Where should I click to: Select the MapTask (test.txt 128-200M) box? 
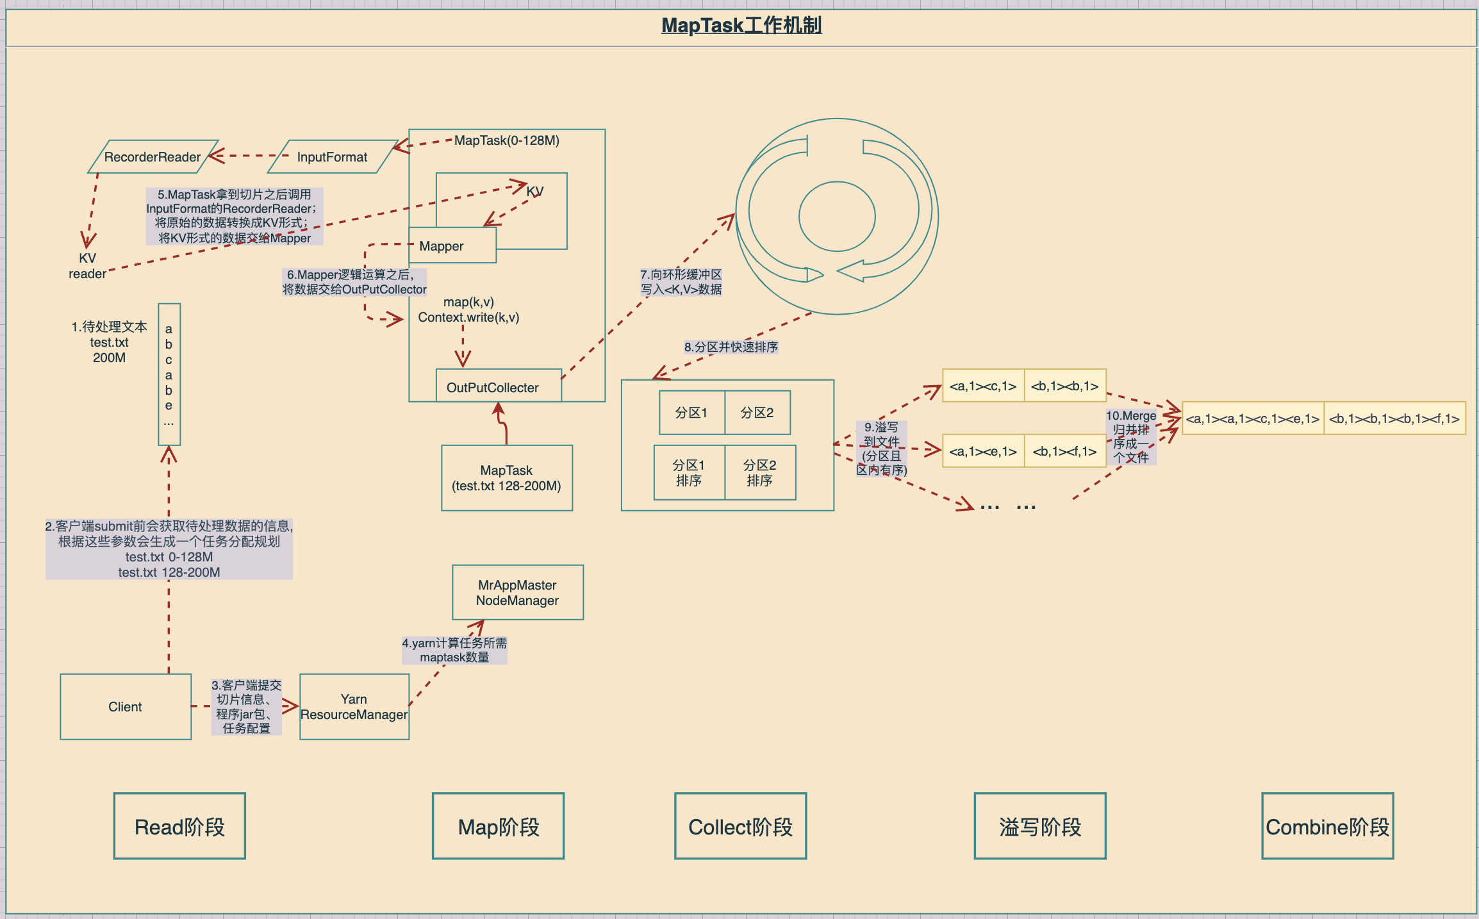pyautogui.click(x=506, y=478)
